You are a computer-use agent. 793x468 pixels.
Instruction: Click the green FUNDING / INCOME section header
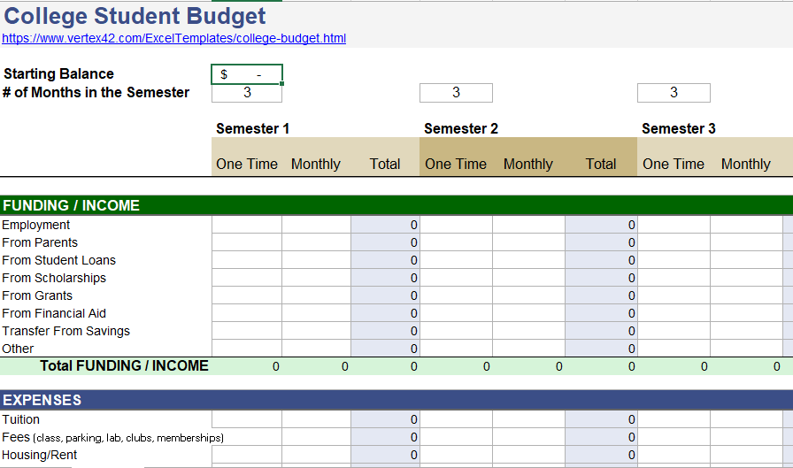71,205
